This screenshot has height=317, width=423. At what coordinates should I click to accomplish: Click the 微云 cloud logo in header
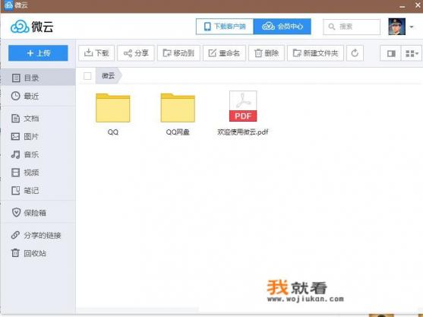tap(32, 27)
